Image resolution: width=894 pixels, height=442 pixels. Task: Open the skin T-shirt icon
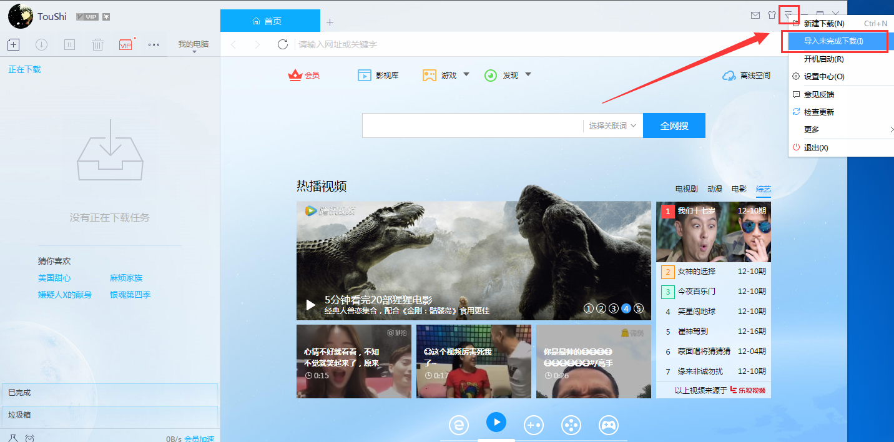pyautogui.click(x=772, y=14)
